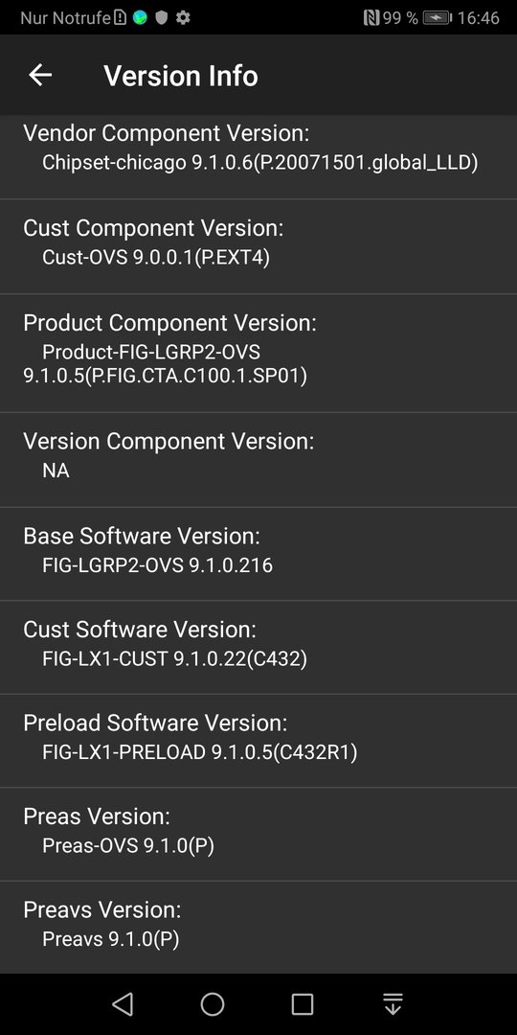The height and width of the screenshot is (1035, 517).
Task: Tap the hide navigation bar arrow icon
Action: tap(393, 1004)
